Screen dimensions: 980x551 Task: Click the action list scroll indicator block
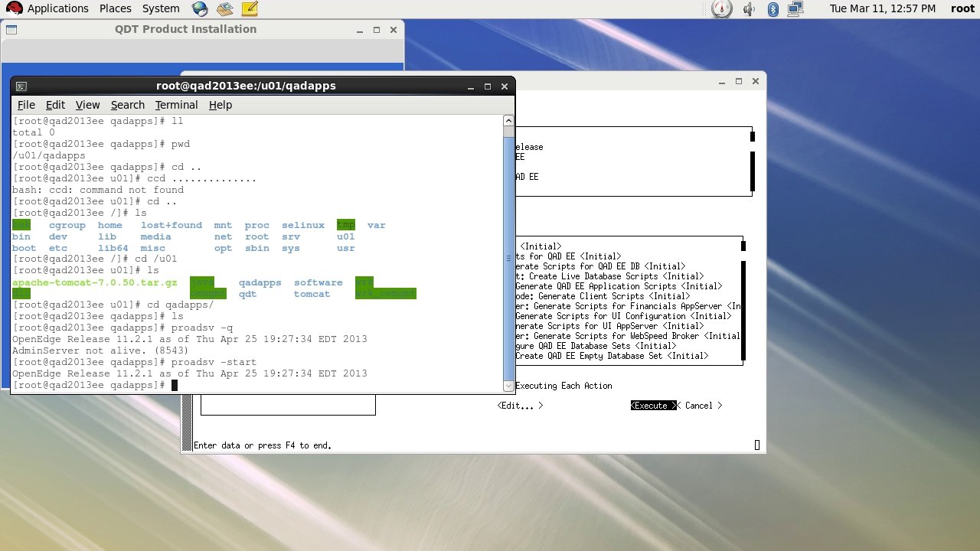point(743,246)
